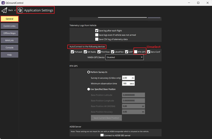
Task: Tick Connect to ADSB SBS server
Action: point(102,135)
